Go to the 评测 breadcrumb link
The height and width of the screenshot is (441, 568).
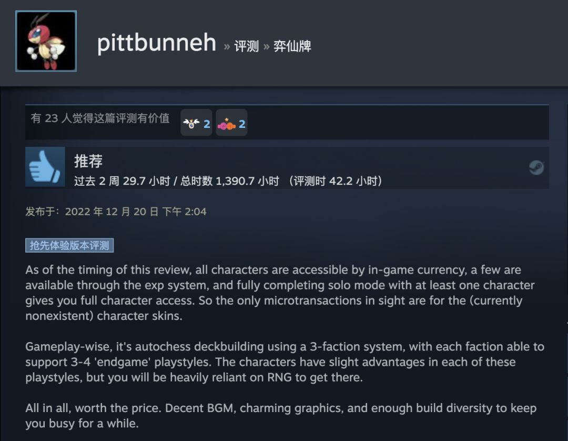[247, 46]
